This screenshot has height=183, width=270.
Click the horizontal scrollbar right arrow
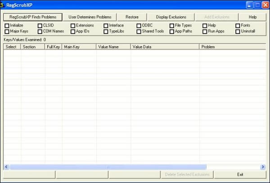tap(263, 167)
